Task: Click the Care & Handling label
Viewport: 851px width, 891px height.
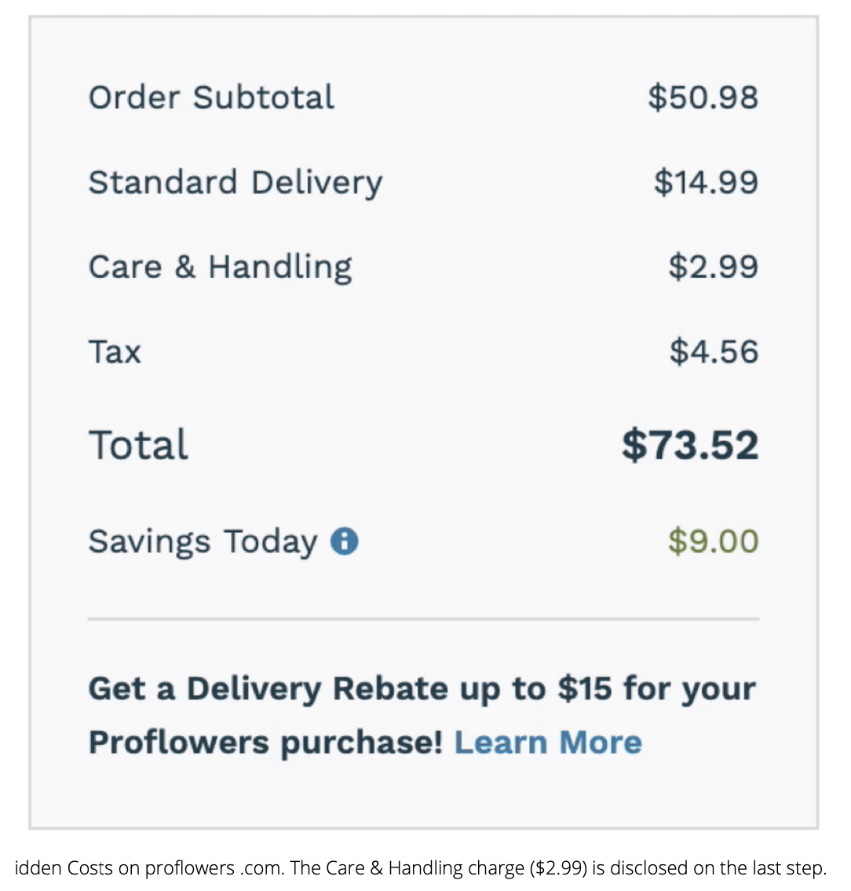Action: (221, 268)
